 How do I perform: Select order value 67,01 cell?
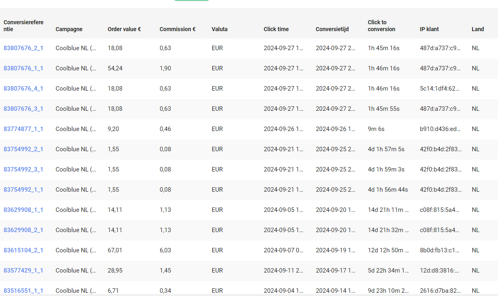(x=115, y=250)
